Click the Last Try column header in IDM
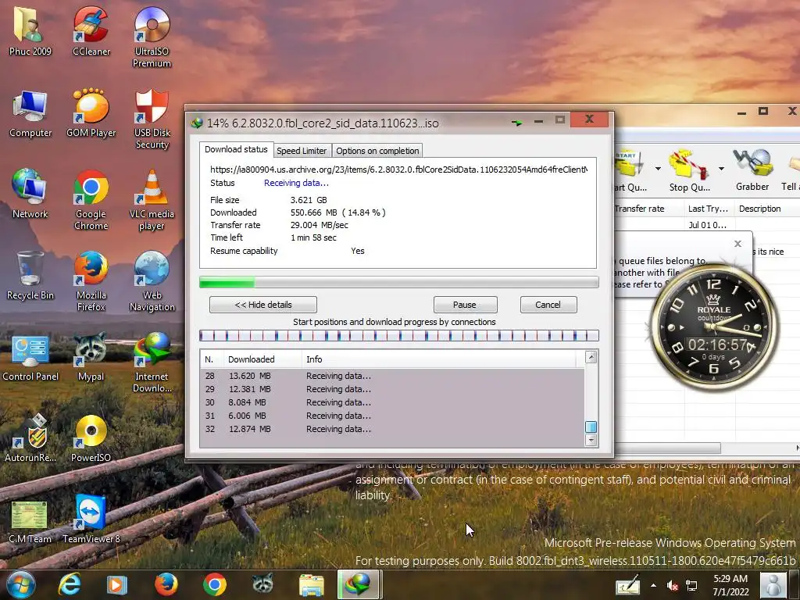Image resolution: width=800 pixels, height=600 pixels. click(x=708, y=209)
